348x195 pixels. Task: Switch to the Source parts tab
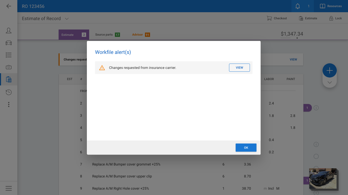point(107,35)
